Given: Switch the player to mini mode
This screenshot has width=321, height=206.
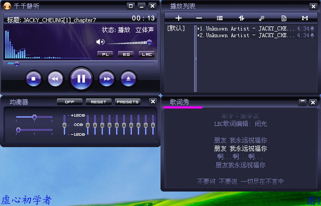Looking at the screenshot, I should [x=131, y=6].
